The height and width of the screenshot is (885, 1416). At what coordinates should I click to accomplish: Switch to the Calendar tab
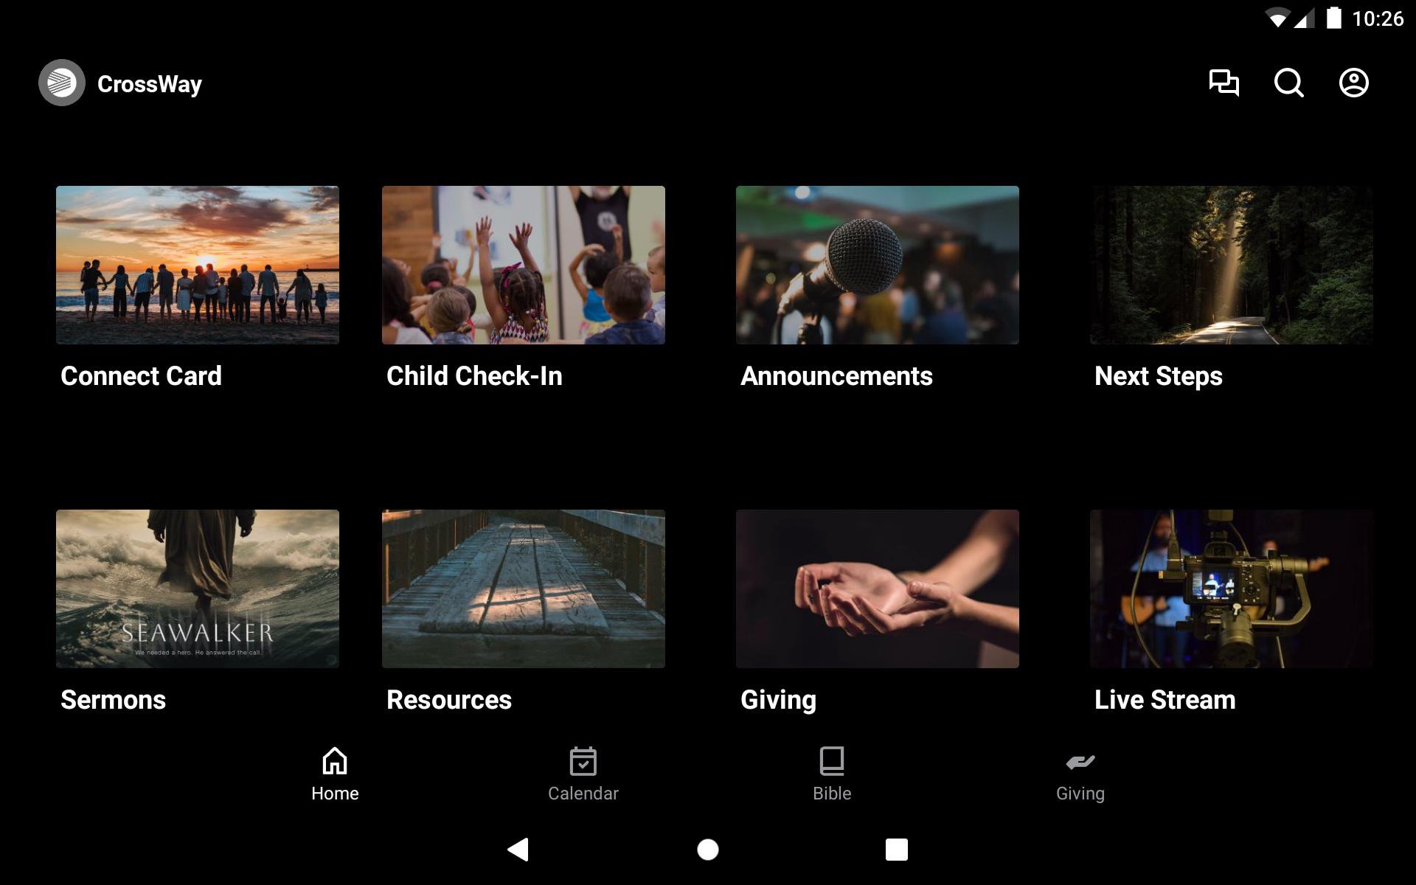[x=583, y=774]
